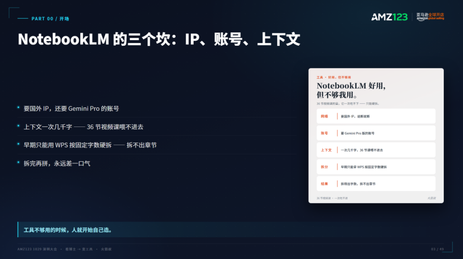
Task: Click the card heading 'NotebookLM 好用, 但不够我用。'
Action: coord(351,90)
